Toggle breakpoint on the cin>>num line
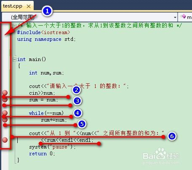The width and height of the screenshot is (192, 170). pos(5,93)
